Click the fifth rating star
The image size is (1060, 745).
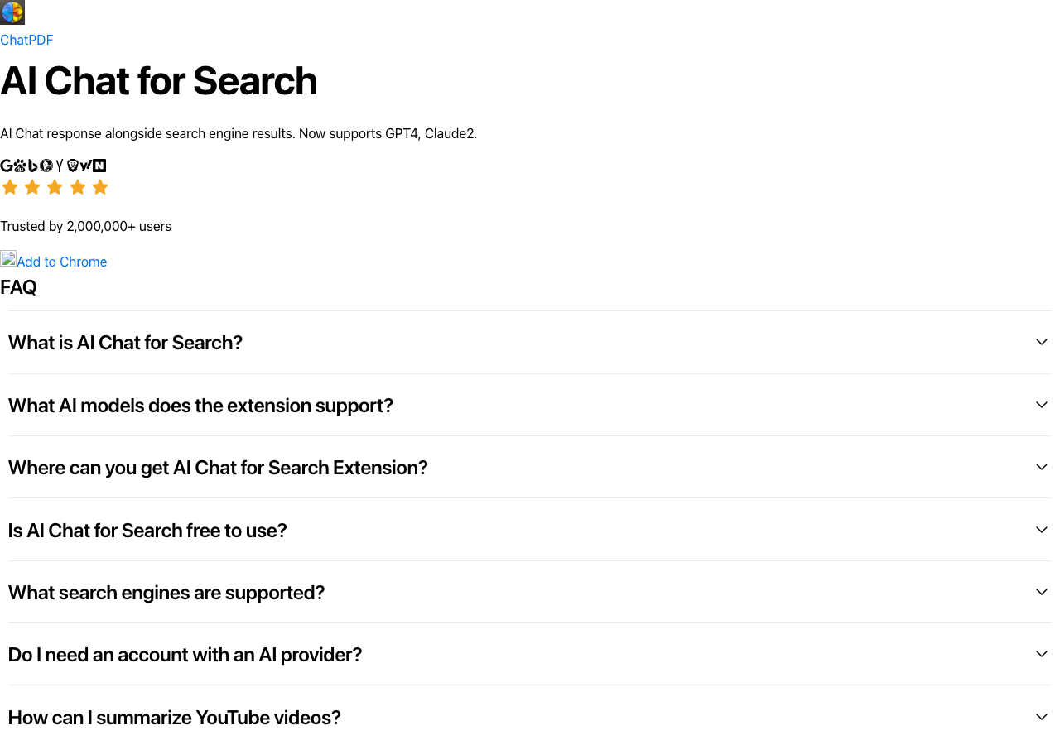point(100,187)
